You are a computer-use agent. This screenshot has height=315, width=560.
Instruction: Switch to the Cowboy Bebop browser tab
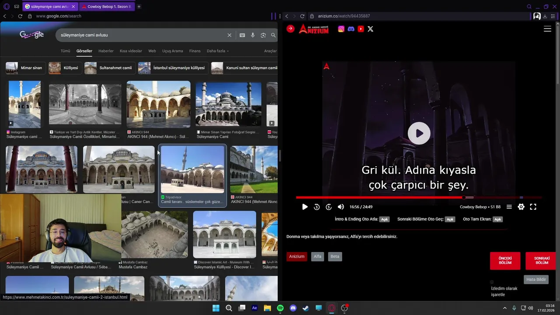(x=106, y=7)
